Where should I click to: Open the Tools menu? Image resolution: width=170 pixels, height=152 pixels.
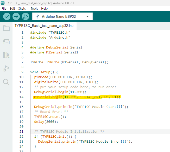[x=34, y=8]
